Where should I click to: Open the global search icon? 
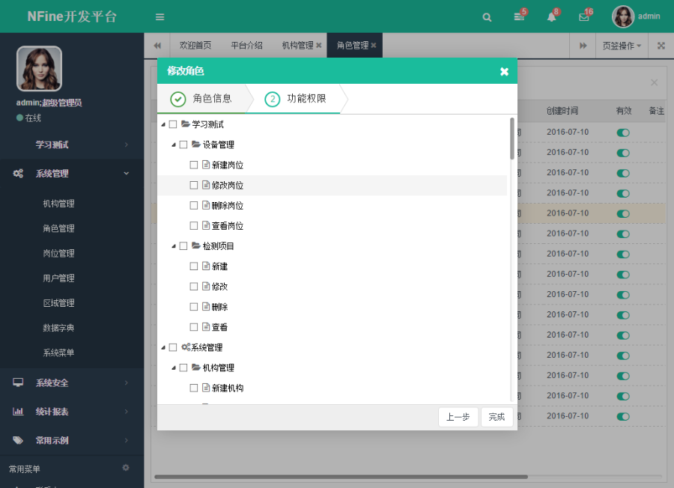pyautogui.click(x=487, y=16)
